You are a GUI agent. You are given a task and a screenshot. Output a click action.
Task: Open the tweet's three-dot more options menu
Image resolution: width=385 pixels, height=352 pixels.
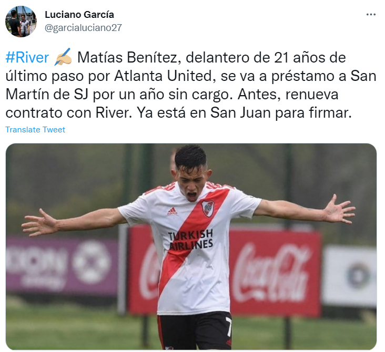click(x=371, y=15)
